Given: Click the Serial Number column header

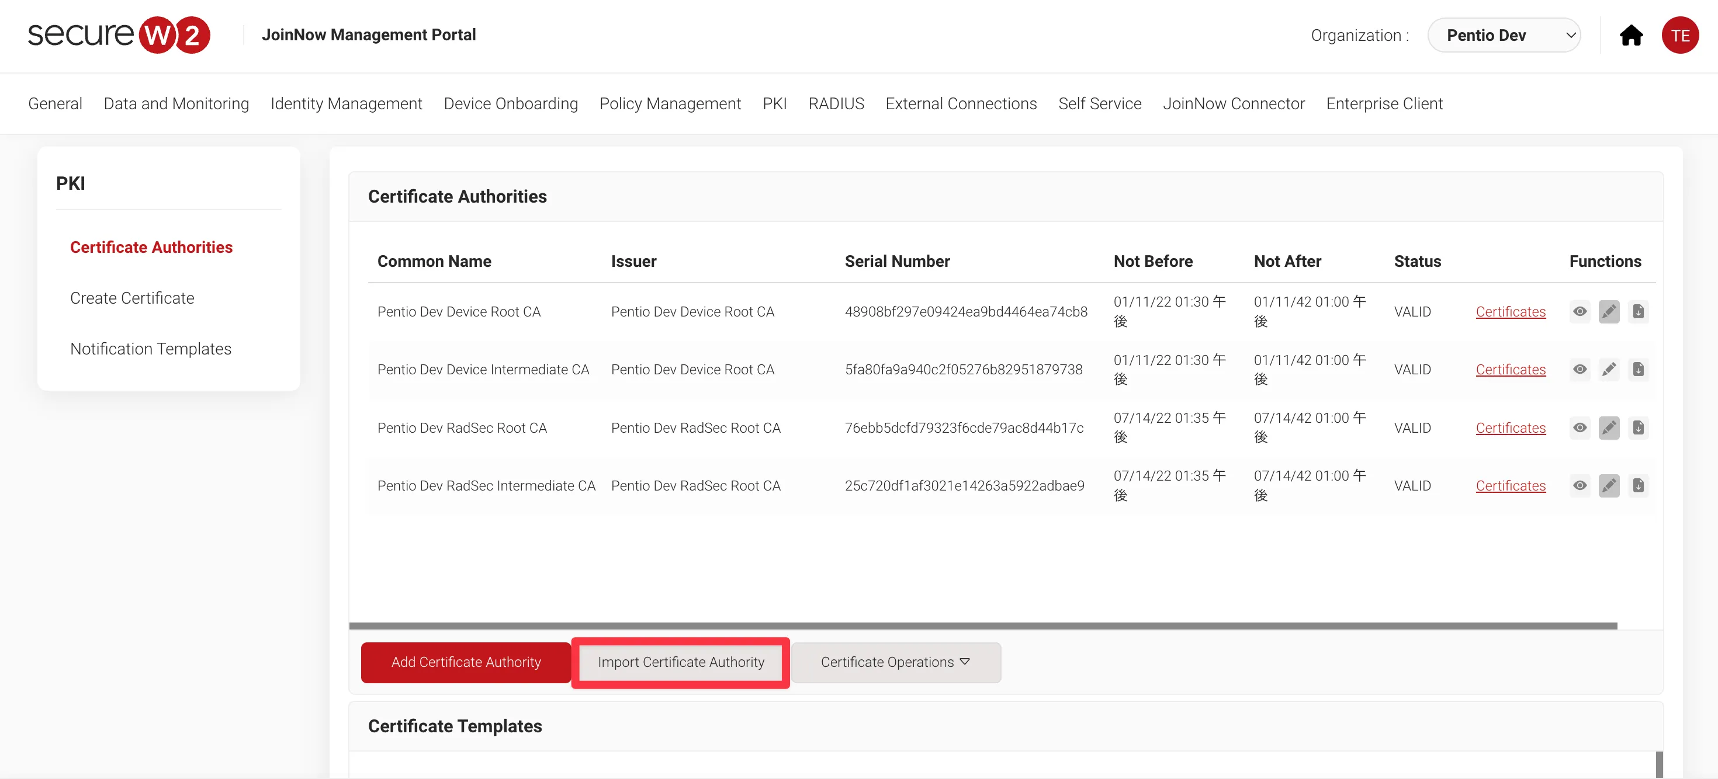Looking at the screenshot, I should 897,261.
